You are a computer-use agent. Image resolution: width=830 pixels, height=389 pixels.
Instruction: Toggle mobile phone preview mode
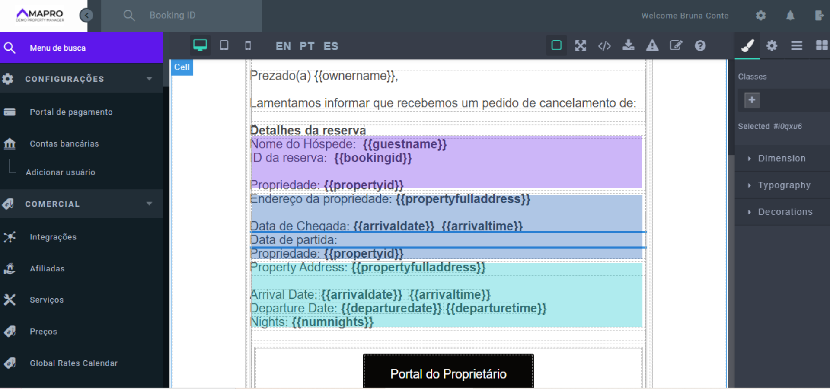(248, 45)
